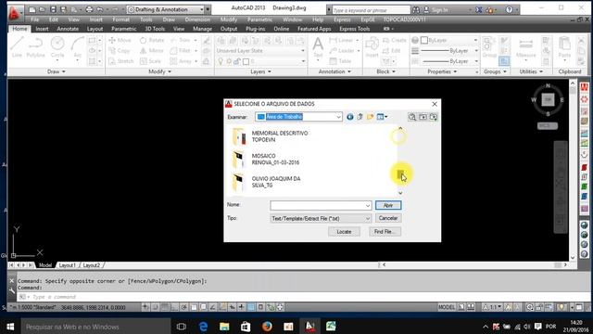593x334 pixels.
Task: Click the Mirror tool
Action: tap(152, 51)
